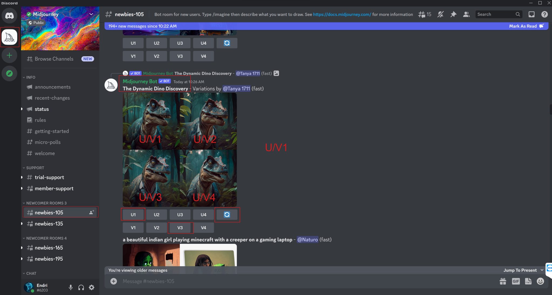Screen dimensions: 552x295
Task: Click Mark As Read on the new messages banner
Action: click(523, 26)
